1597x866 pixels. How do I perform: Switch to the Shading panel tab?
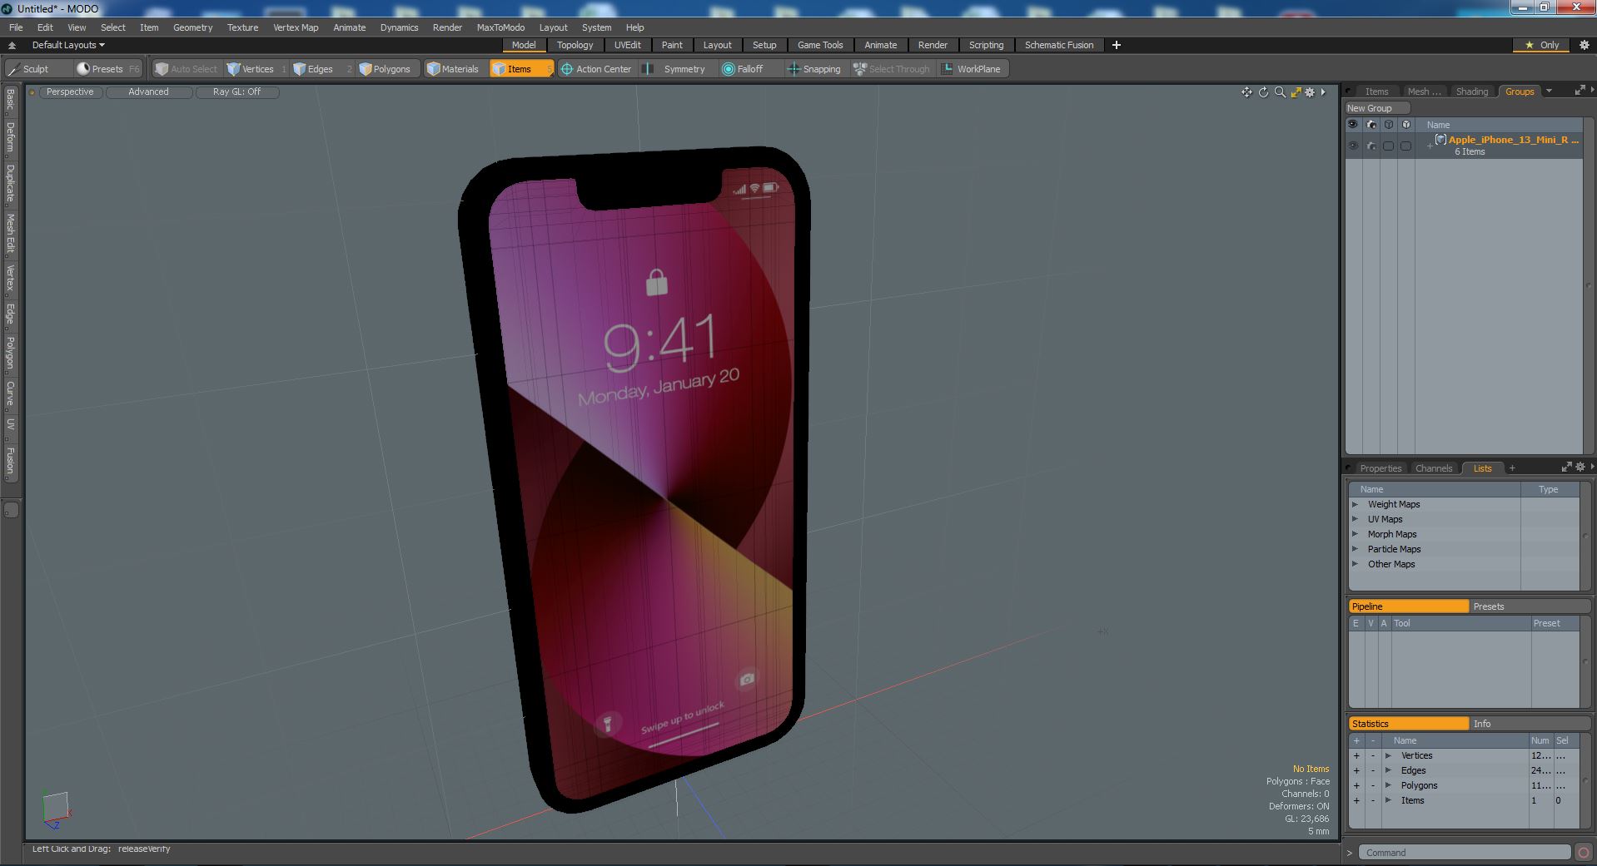click(1471, 92)
